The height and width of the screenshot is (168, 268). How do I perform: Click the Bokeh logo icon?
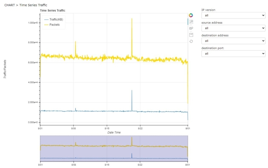[191, 15]
